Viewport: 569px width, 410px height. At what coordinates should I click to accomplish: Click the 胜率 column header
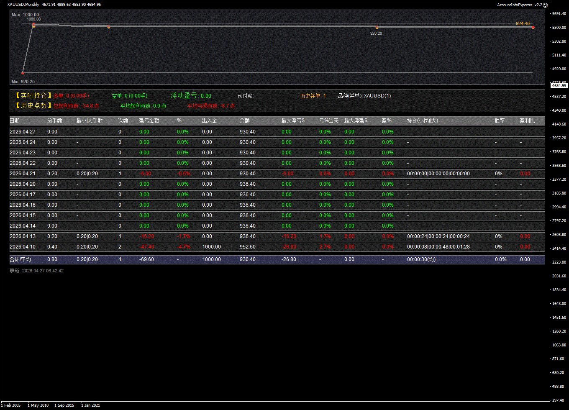500,121
